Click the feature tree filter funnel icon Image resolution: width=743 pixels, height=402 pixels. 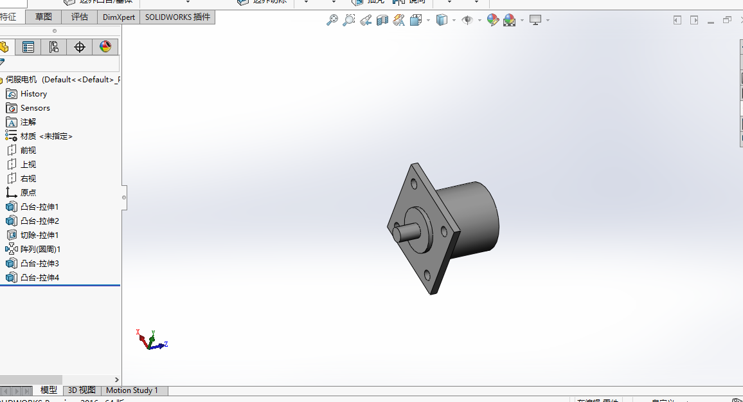[2, 62]
